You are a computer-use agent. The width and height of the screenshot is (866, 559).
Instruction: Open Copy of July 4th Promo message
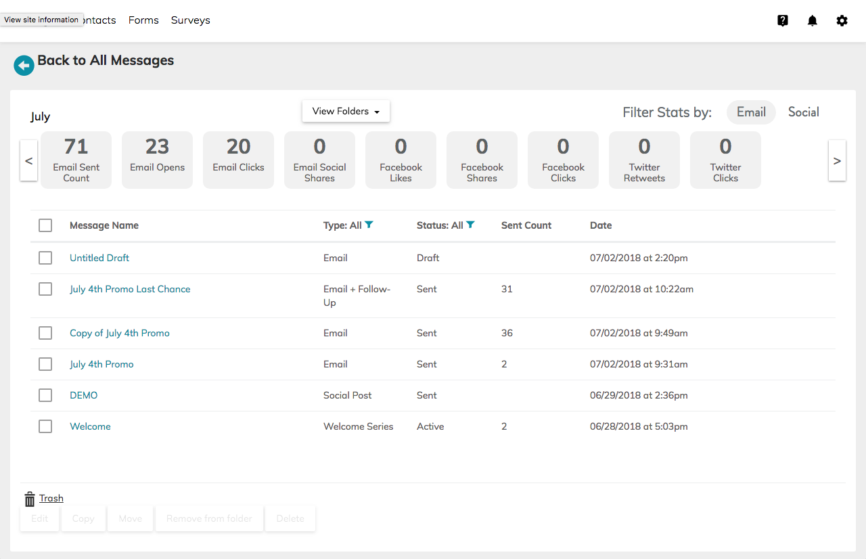click(120, 333)
